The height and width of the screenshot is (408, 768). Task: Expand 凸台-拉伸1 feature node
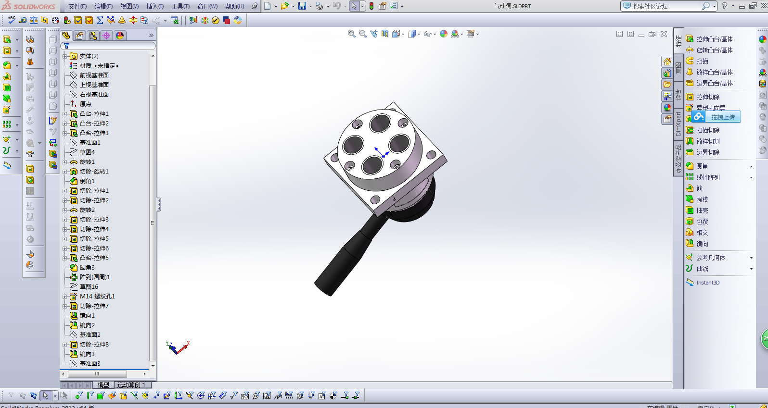[65, 114]
